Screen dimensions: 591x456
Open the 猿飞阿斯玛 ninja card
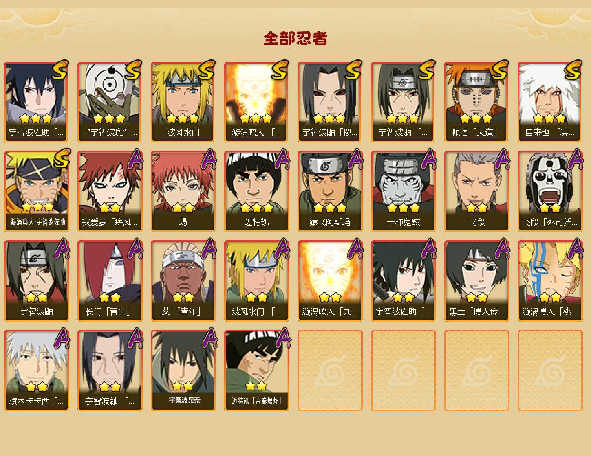point(330,191)
